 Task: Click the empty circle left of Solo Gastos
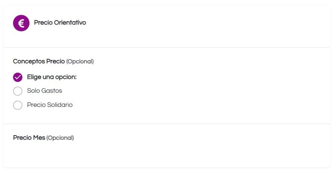(x=18, y=91)
